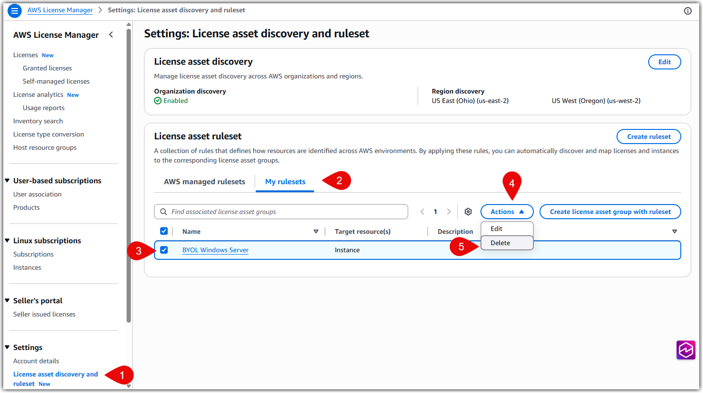The height and width of the screenshot is (393, 703).
Task: Close the Actions dropdown
Action: [507, 212]
